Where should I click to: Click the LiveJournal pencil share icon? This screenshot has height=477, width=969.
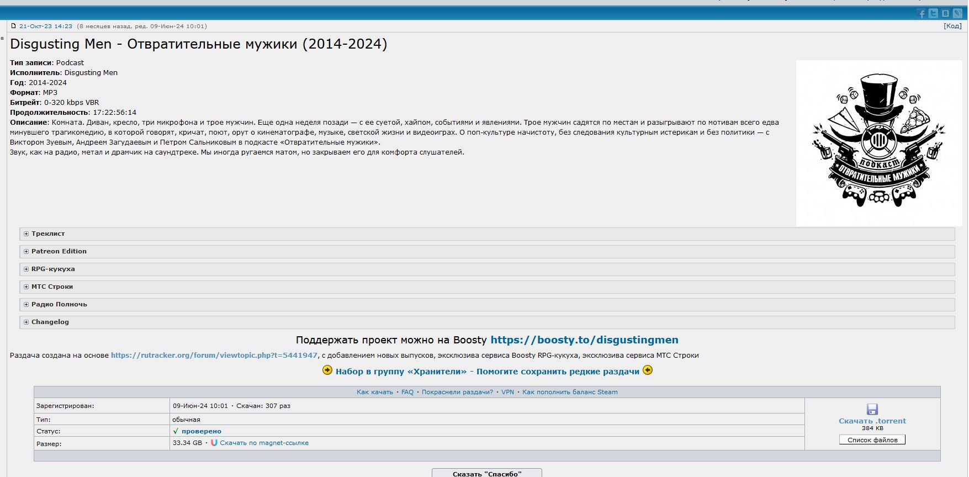point(957,13)
